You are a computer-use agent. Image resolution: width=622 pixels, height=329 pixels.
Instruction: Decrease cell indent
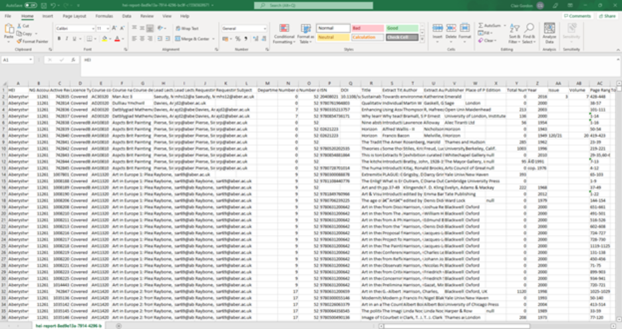[159, 39]
